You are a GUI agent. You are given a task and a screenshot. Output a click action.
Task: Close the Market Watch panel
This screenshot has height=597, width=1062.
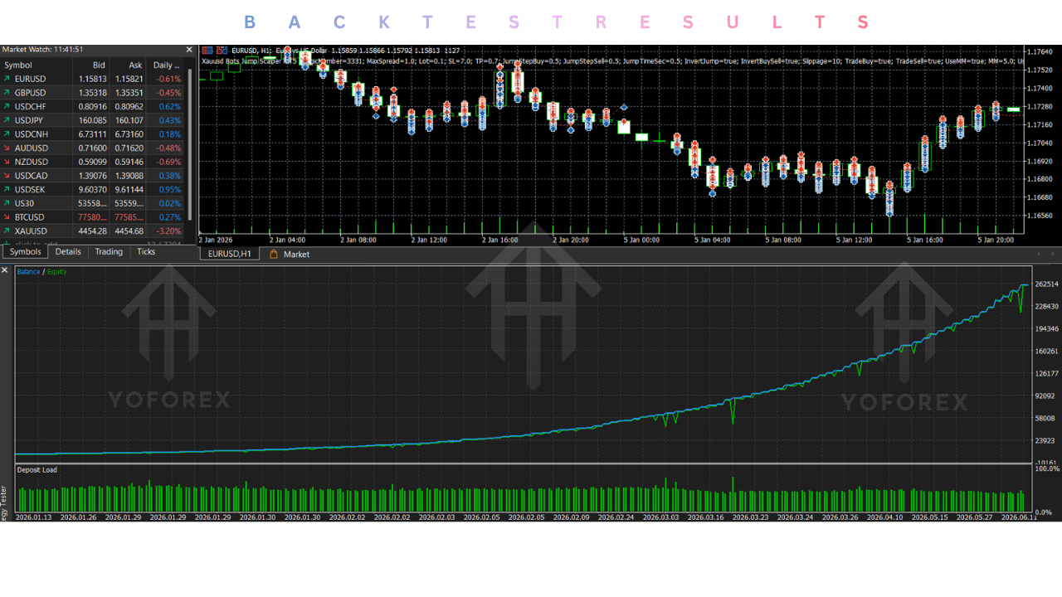pyautogui.click(x=189, y=50)
